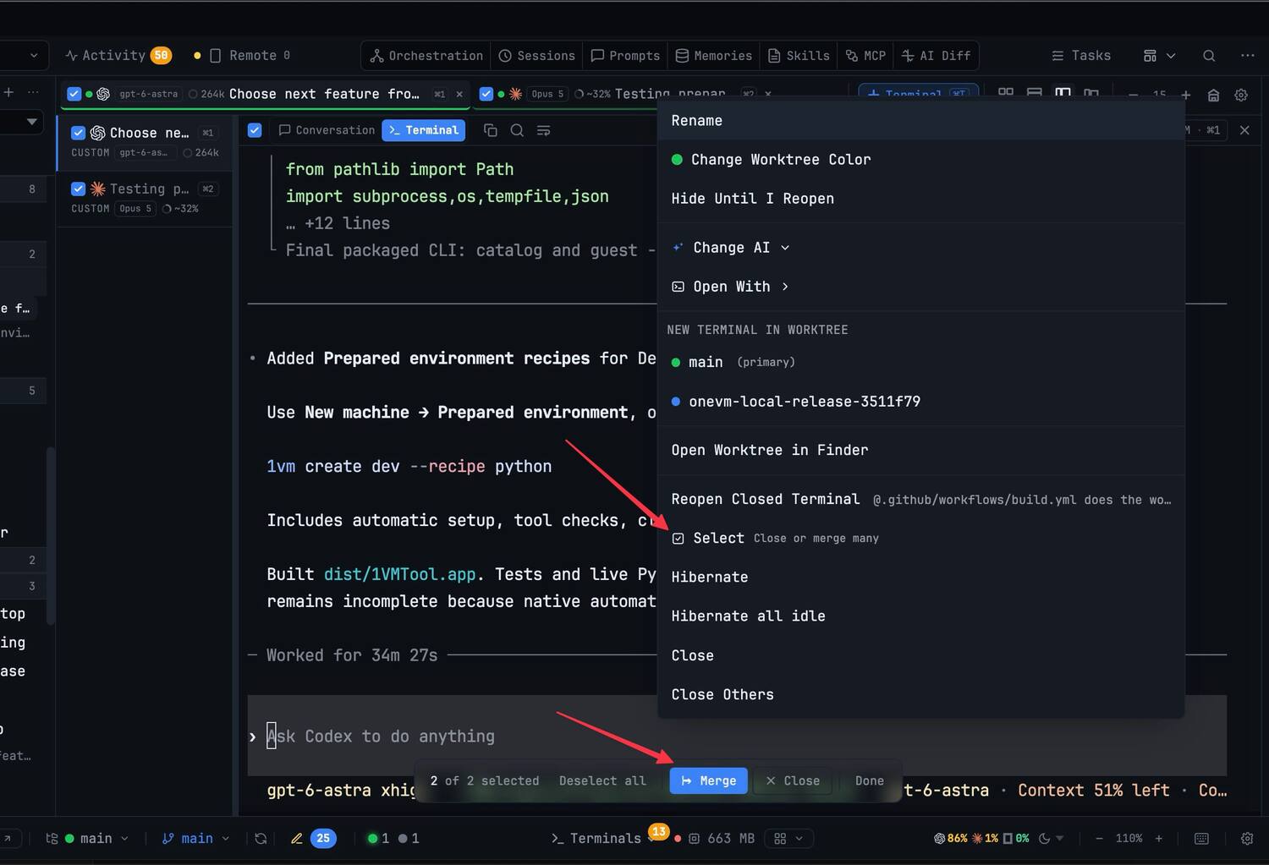Click the plus icon in left sidebar header
The height and width of the screenshot is (865, 1269).
[8, 92]
